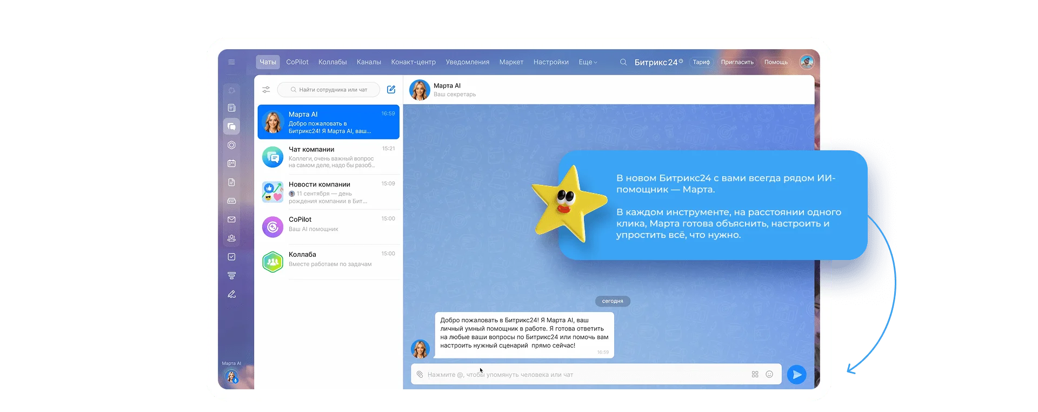Open the documents icon in sidebar
The image size is (1038, 412).
point(231,182)
